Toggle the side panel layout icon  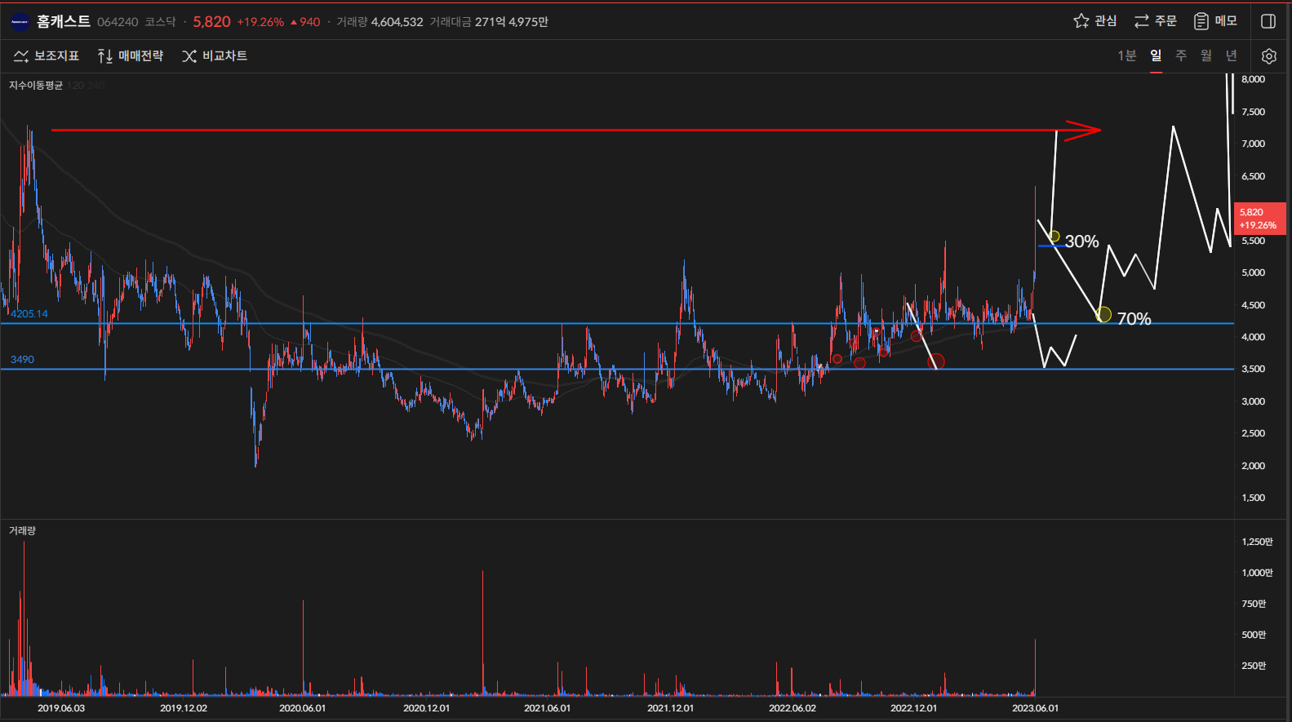[1268, 21]
